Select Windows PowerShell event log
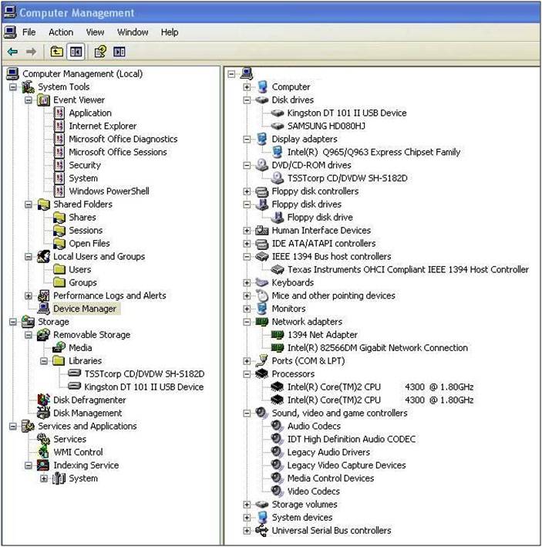The height and width of the screenshot is (547, 542). [x=109, y=191]
